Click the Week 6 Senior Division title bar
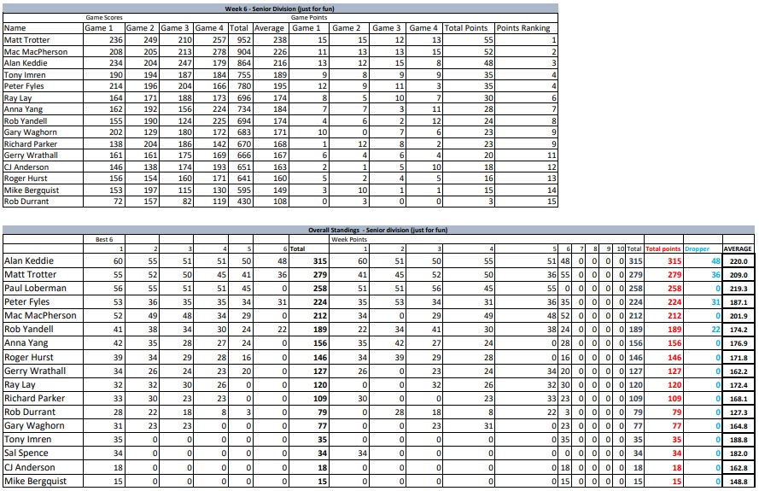 (x=280, y=9)
